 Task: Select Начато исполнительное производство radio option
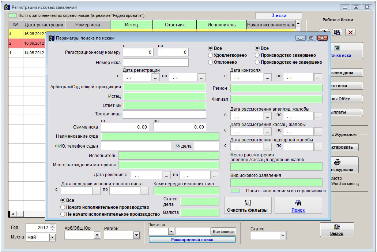pos(63,207)
